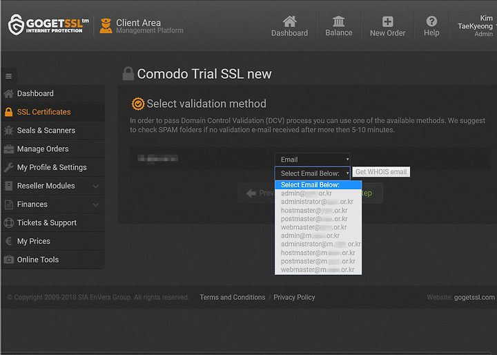
Task: Click the orange validation badge icon
Action: pyautogui.click(x=138, y=104)
